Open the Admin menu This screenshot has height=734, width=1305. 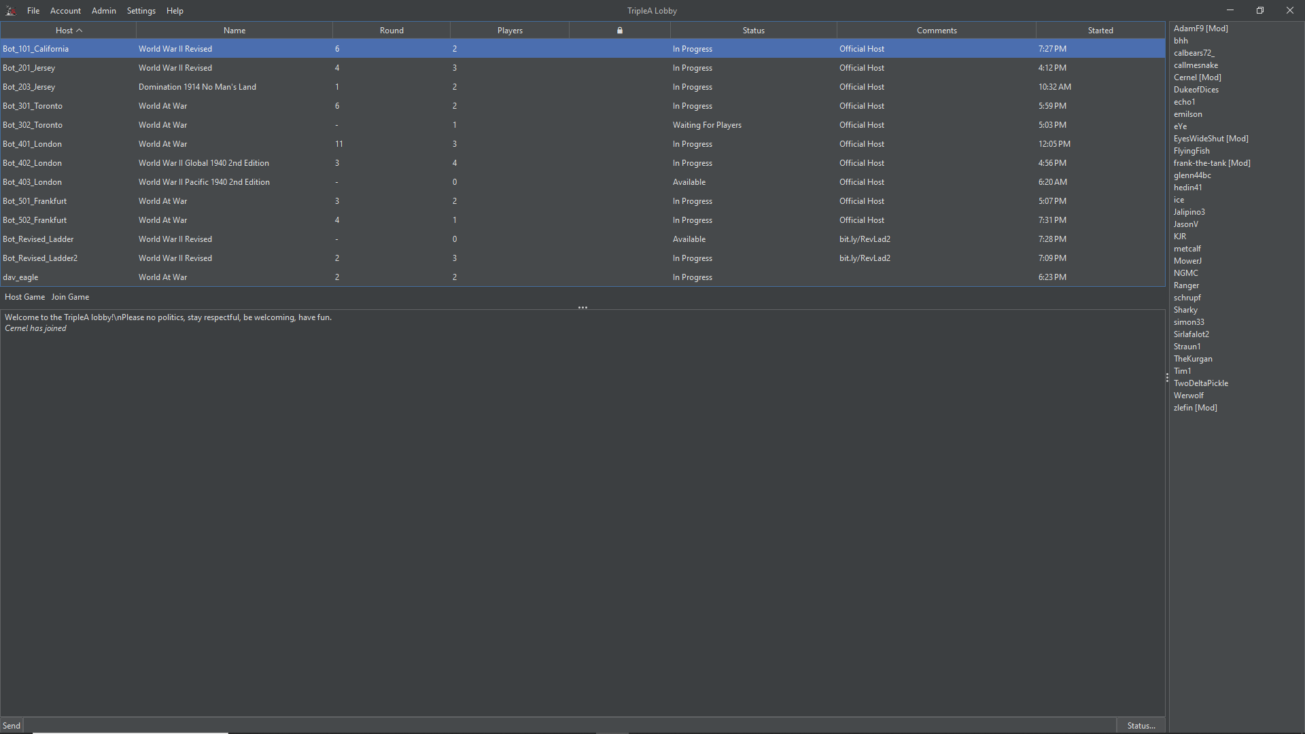click(x=104, y=11)
